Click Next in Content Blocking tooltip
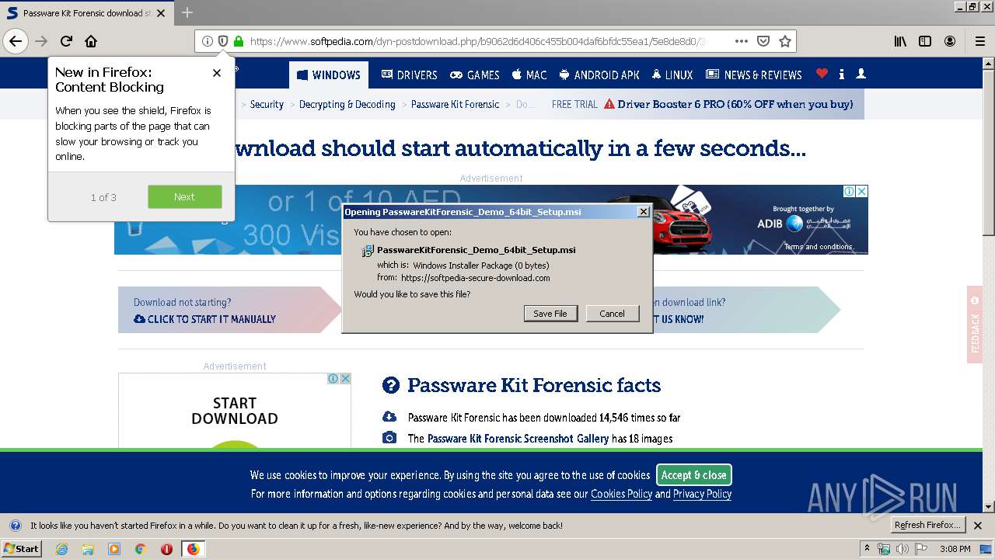This screenshot has height=559, width=995. point(184,196)
